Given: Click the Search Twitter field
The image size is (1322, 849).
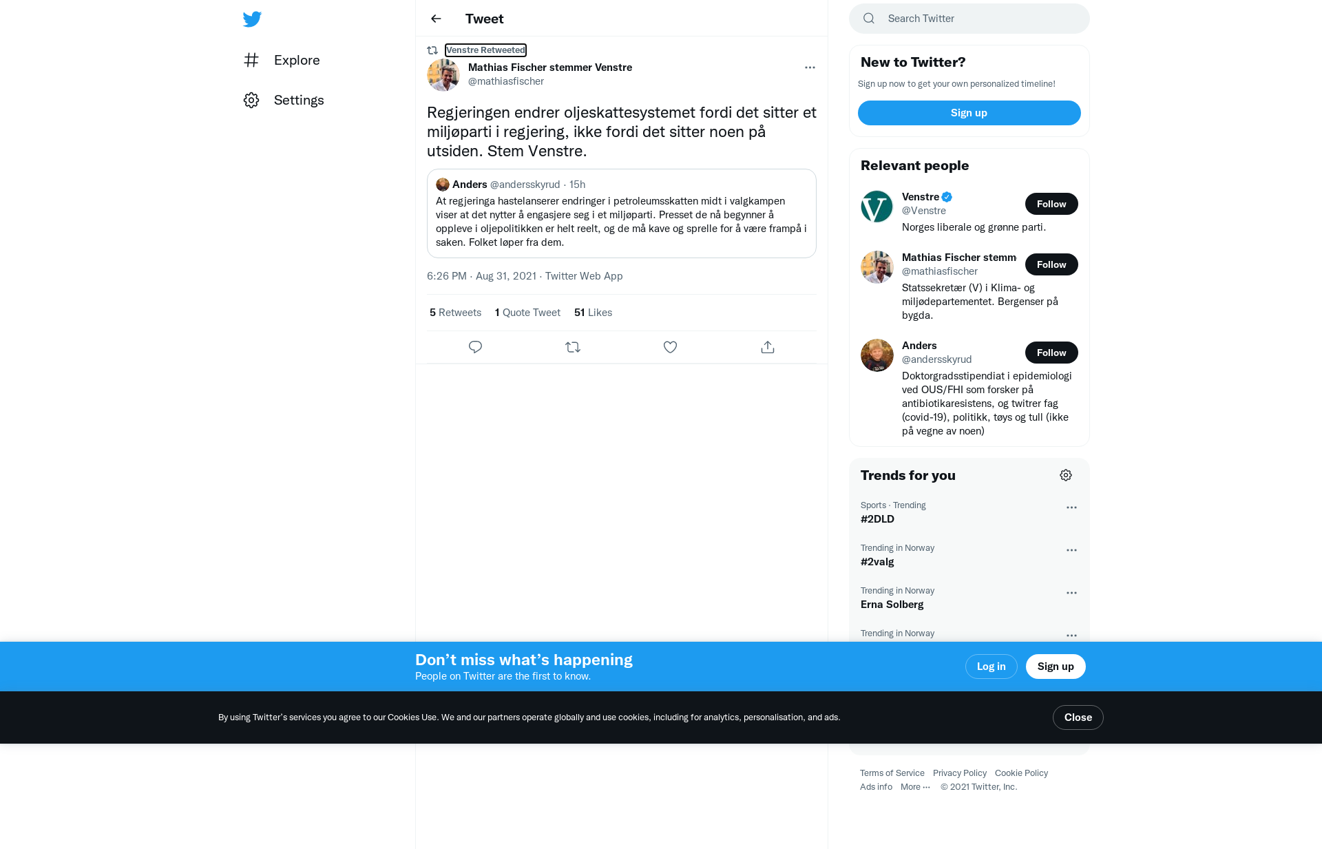Looking at the screenshot, I should pos(969,19).
